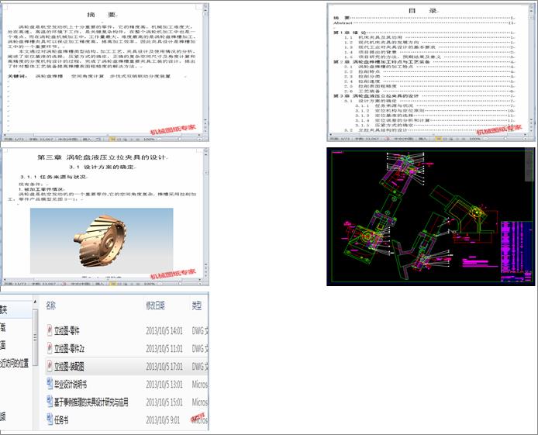Open the 2.6 工艺装备 contents entry
538x435 pixels.
pos(429,91)
